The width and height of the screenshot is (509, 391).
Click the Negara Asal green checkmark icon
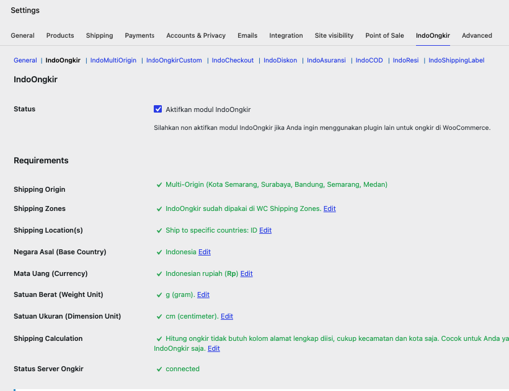coord(159,252)
